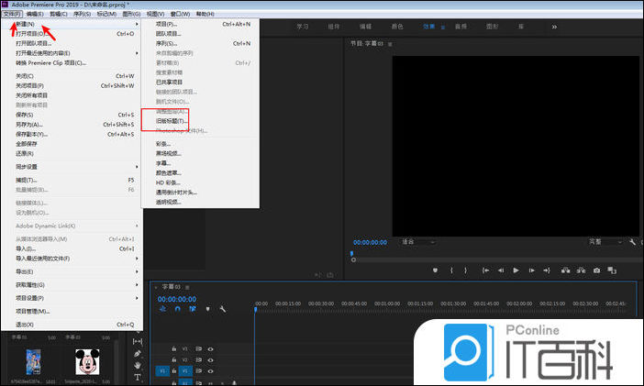Open the 序列(S) menu in the menu bar
Screen dimensions: 644x386
coord(82,14)
